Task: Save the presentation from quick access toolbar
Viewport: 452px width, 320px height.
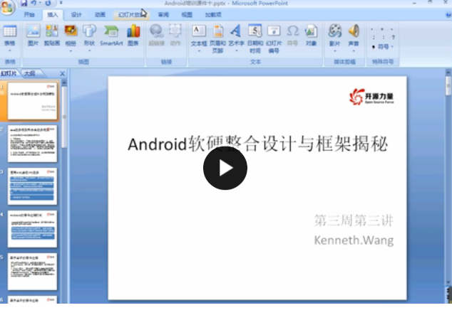Action: tap(24, 3)
